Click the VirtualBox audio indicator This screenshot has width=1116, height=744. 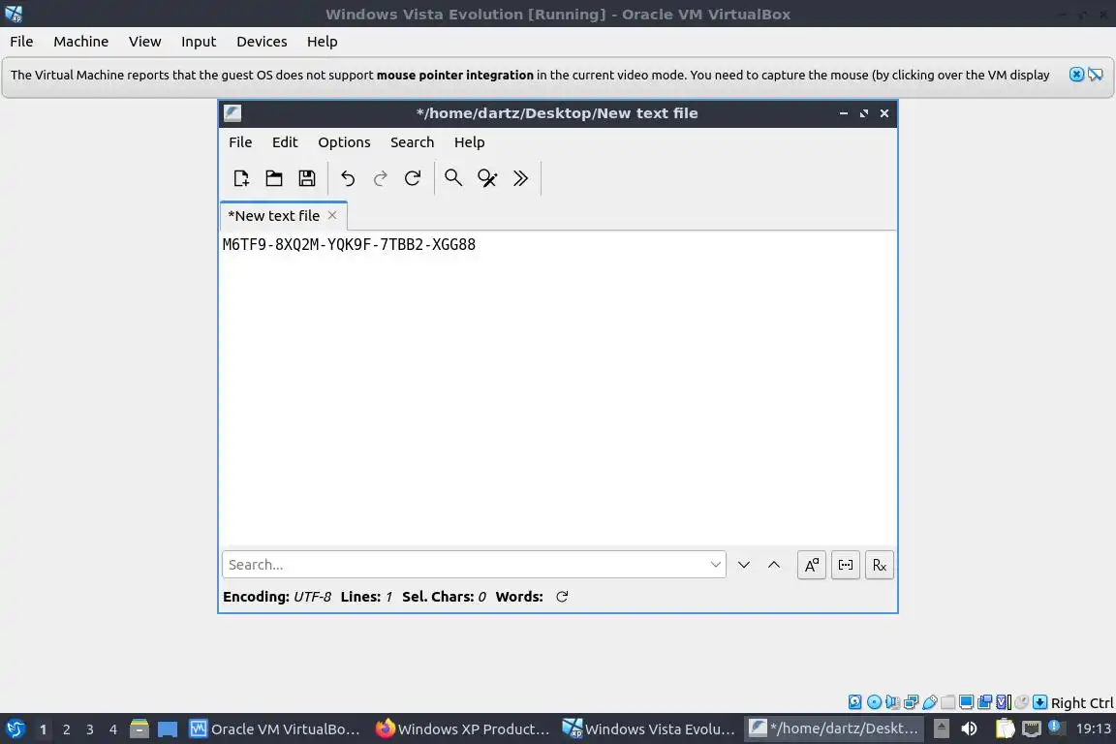pyautogui.click(x=892, y=702)
